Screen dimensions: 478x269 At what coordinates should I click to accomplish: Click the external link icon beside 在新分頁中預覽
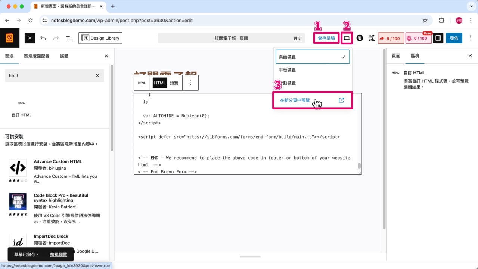(x=341, y=100)
